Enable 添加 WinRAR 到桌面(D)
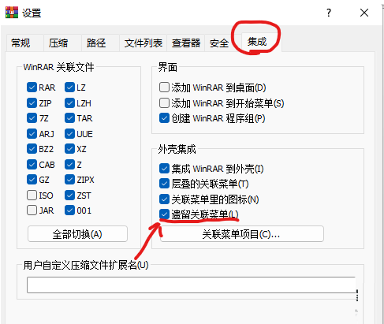384x324 pixels. coord(164,88)
